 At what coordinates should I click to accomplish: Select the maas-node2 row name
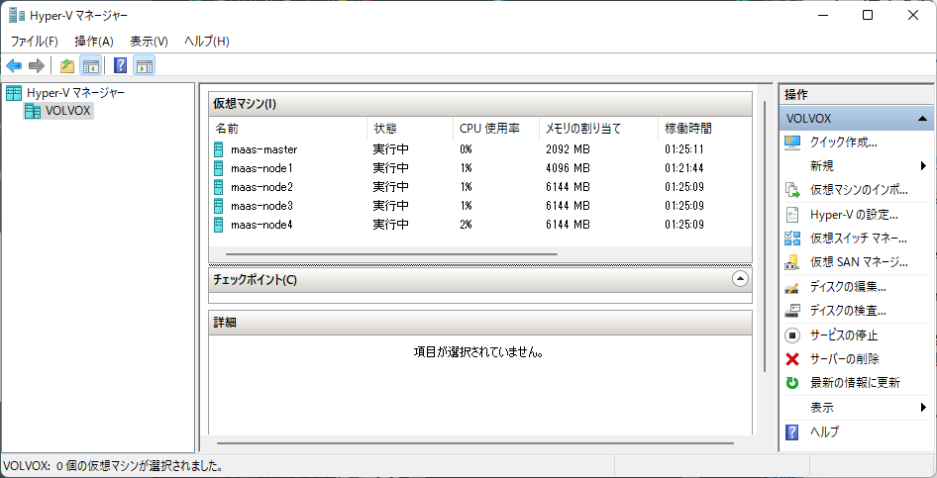click(x=261, y=187)
